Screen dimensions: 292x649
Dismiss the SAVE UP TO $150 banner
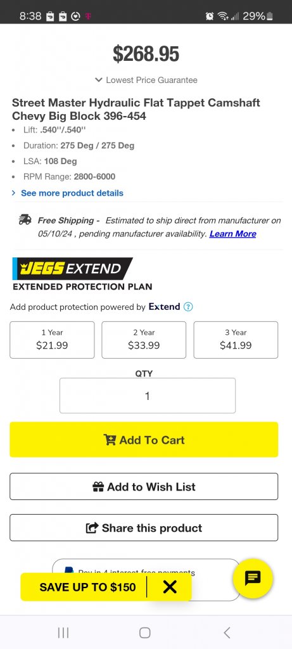(x=170, y=586)
